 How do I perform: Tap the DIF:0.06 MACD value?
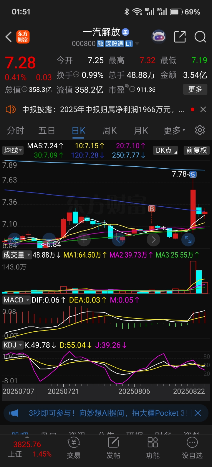coord(49,300)
